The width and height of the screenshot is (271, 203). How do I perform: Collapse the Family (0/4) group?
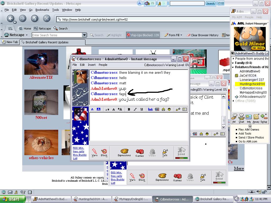coord(233,63)
